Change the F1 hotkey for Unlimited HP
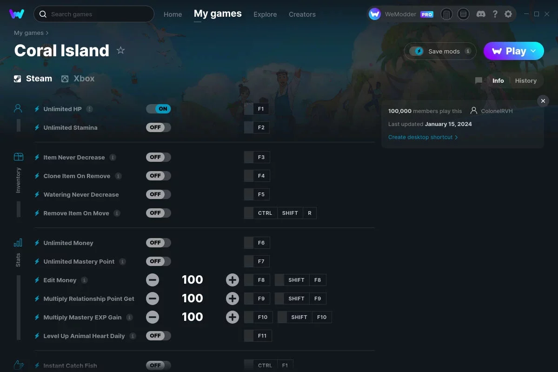 (257, 109)
